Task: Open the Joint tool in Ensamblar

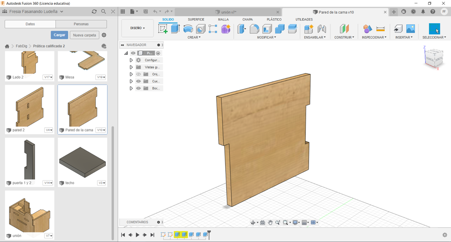Action: [322, 29]
